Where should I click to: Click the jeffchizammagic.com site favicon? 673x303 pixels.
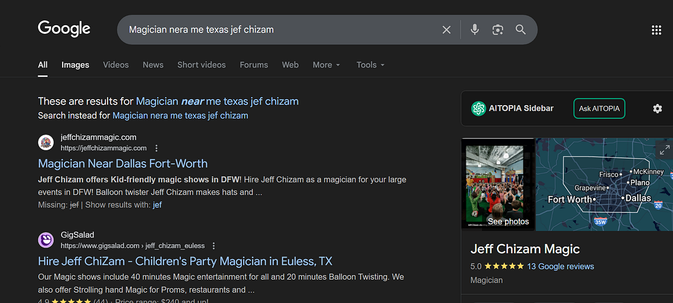pyautogui.click(x=46, y=143)
